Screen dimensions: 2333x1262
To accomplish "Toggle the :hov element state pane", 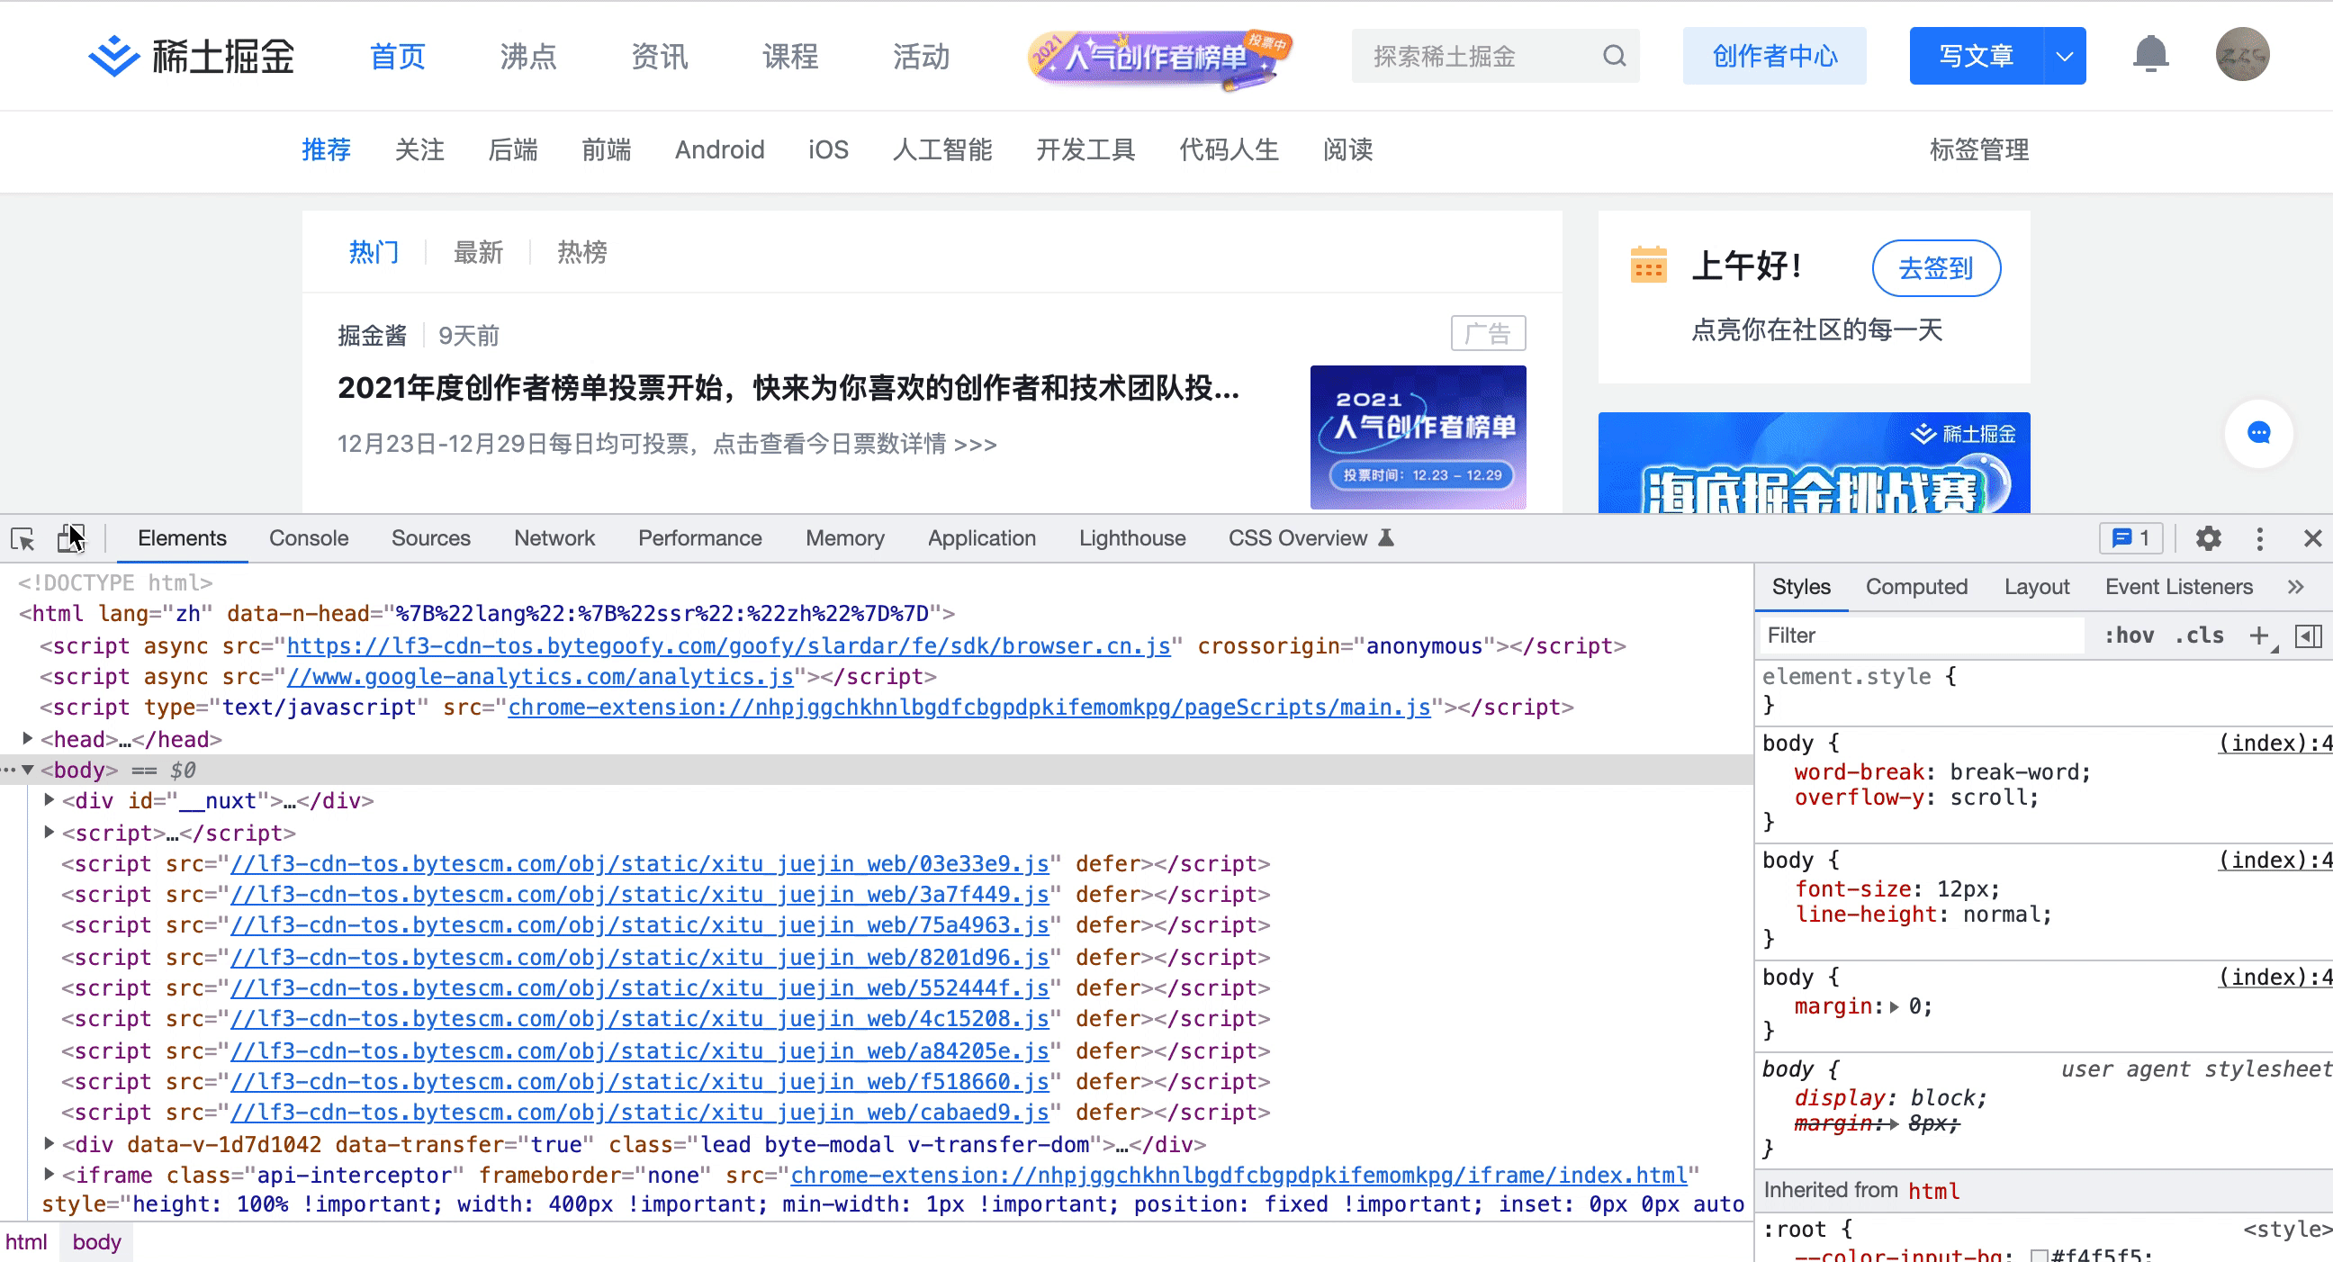I will pyautogui.click(x=2130, y=636).
